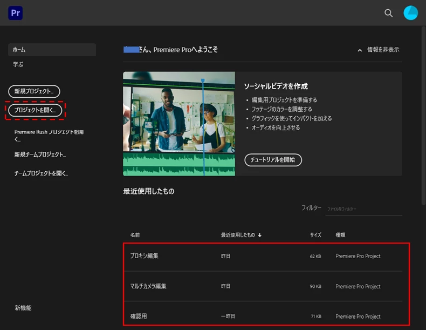Open the user account avatar
This screenshot has width=426, height=330.
pyautogui.click(x=410, y=13)
